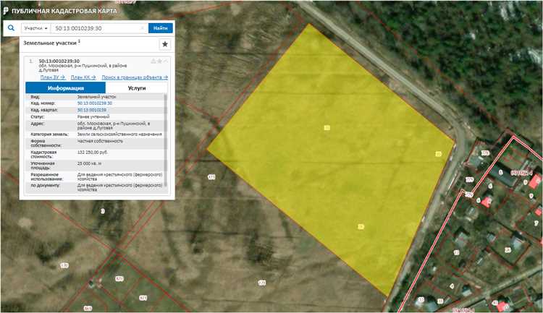This screenshot has height=313, width=543.
Task: Open Поиск в границах объекта link
Action: pyautogui.click(x=135, y=77)
